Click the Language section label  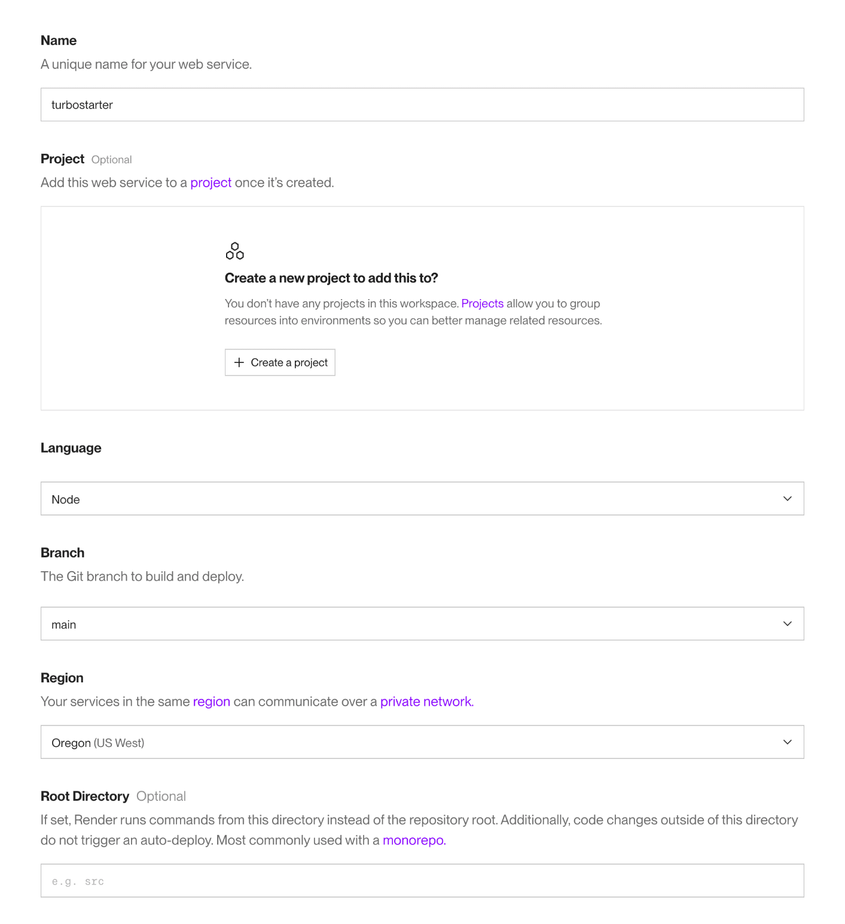coord(71,448)
